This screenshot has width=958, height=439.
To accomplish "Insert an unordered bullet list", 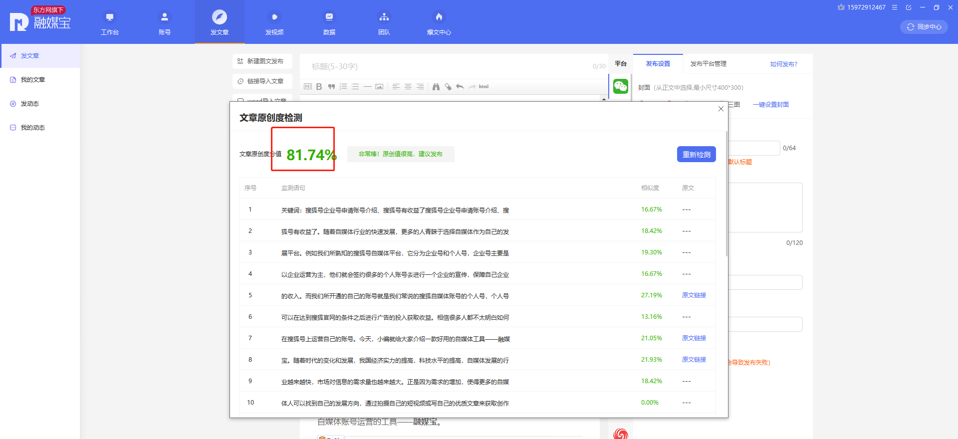I will [355, 87].
